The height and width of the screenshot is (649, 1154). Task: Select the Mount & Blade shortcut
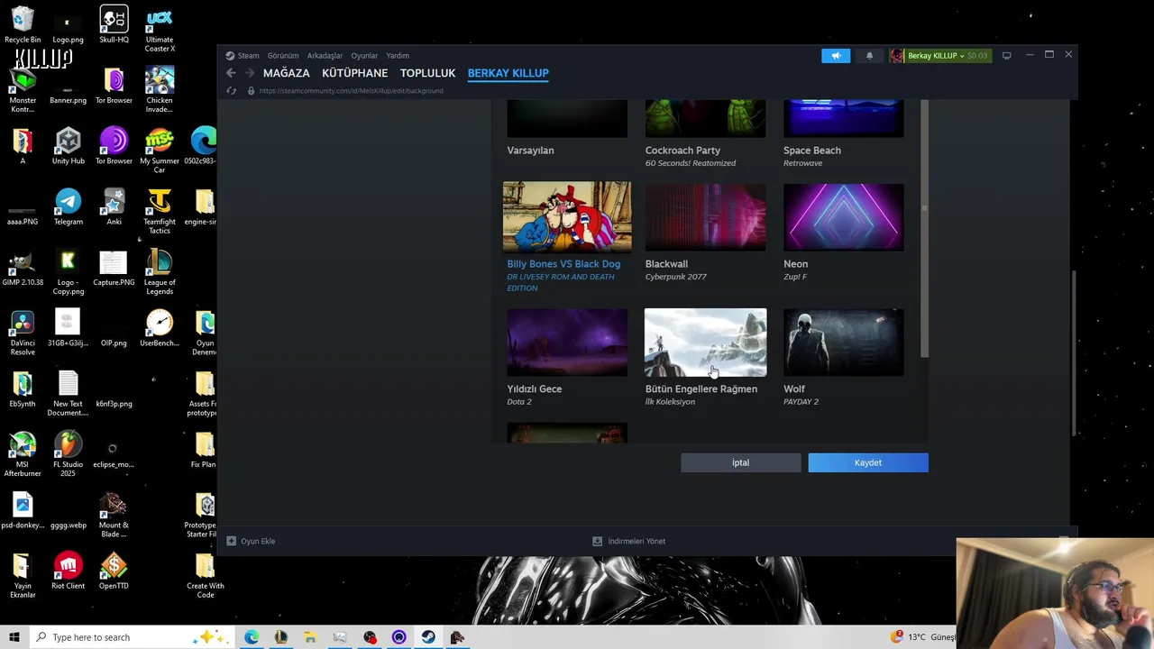[114, 515]
